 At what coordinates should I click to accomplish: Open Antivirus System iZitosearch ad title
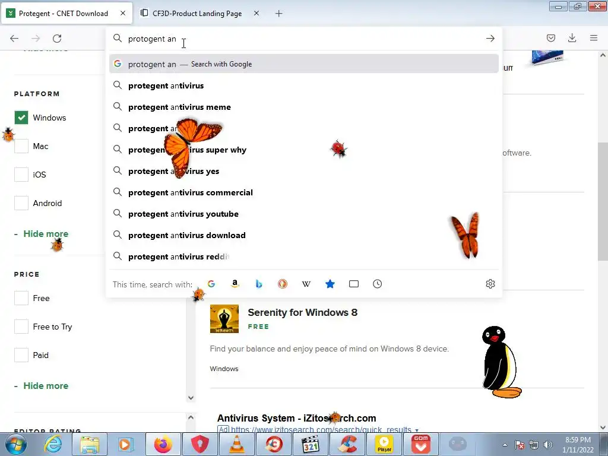pyautogui.click(x=297, y=418)
